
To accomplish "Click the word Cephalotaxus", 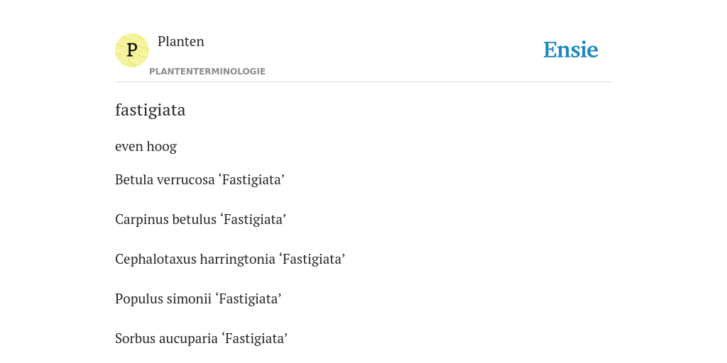I will (155, 259).
